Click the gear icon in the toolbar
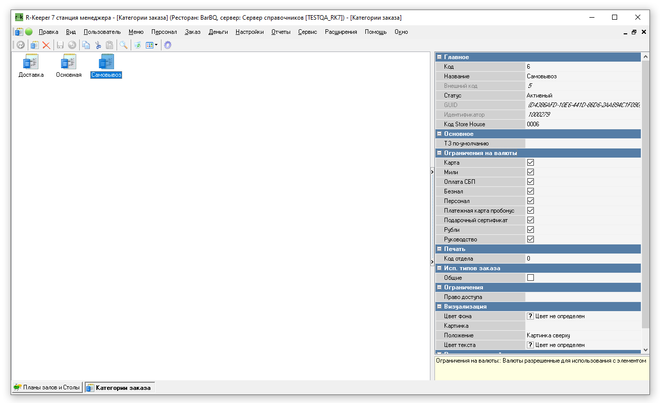This screenshot has height=403, width=661. coord(168,45)
